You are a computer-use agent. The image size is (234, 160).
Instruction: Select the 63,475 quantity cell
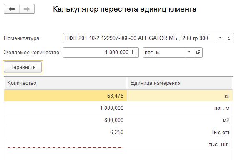tap(65, 96)
